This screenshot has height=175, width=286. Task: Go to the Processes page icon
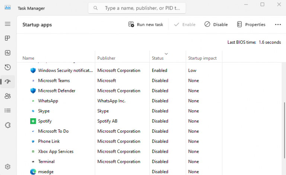pos(7,38)
